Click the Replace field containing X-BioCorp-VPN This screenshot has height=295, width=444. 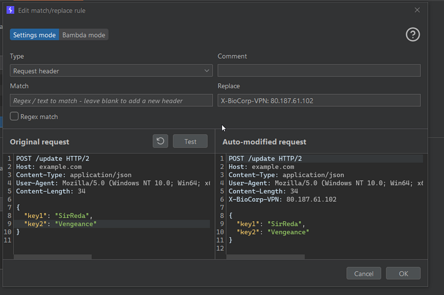319,100
